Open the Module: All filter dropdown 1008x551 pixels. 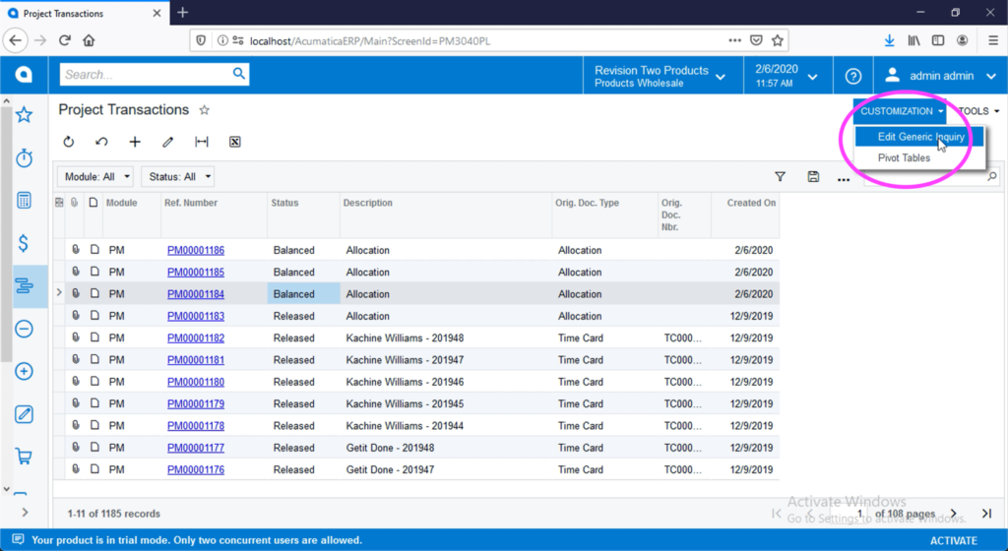pyautogui.click(x=95, y=176)
